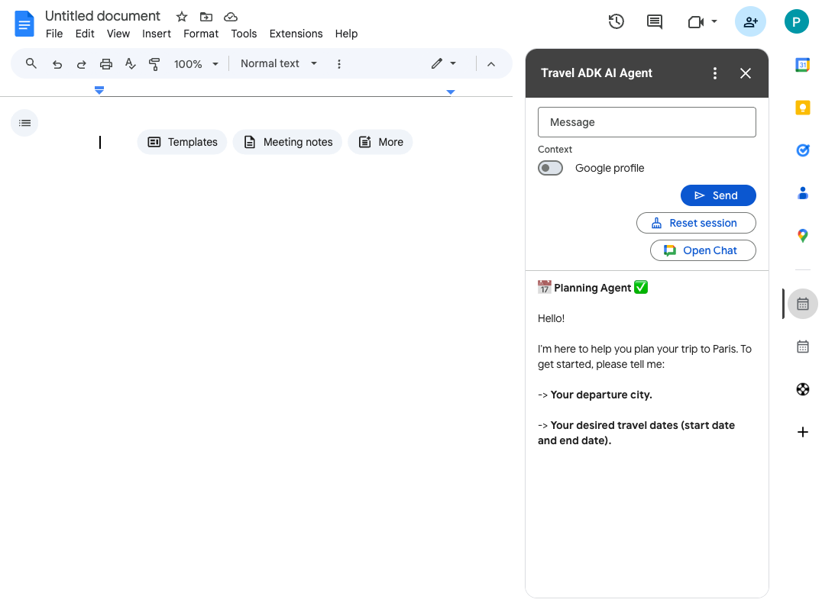Screen dimensions: 822x606
Task: Open the Extensions menu
Action: tap(296, 34)
